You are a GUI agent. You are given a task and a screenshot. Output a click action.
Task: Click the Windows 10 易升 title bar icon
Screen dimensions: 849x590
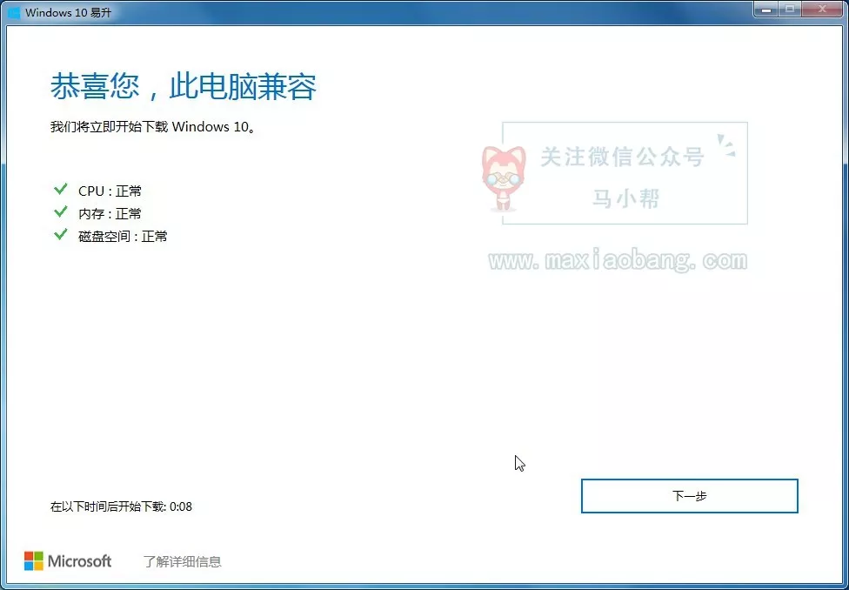[x=14, y=12]
